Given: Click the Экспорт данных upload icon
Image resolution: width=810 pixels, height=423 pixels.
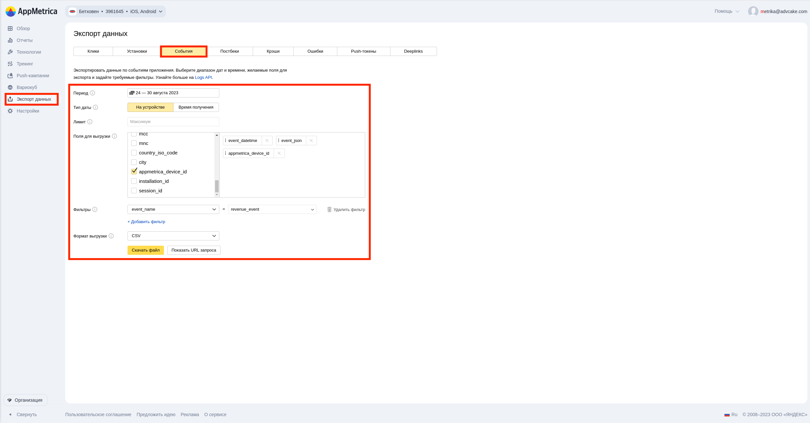Looking at the screenshot, I should 10,99.
